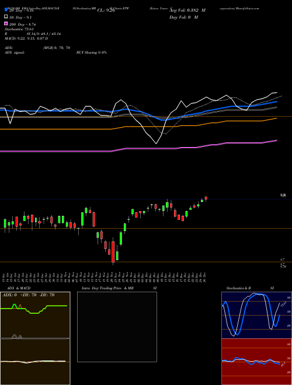Click the 'Avg Vol: 0.382 M' text
This screenshot has width=292, height=385.
tap(187, 10)
